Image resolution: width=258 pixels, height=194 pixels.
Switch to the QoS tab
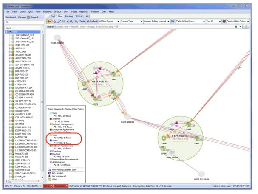(x=53, y=17)
